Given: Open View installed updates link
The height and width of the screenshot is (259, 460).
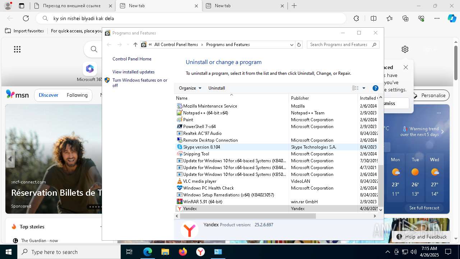Looking at the screenshot, I should 133,72.
